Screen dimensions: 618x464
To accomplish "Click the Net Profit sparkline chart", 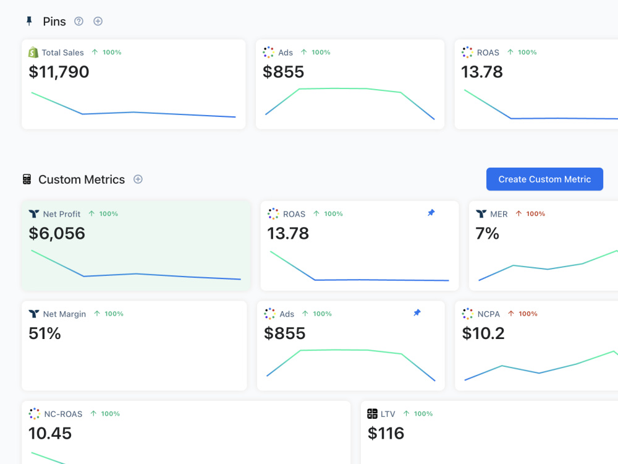I will coord(136,265).
